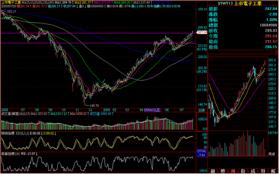
Task: Click the 額10684900 amount in header
Action: (95, 6)
